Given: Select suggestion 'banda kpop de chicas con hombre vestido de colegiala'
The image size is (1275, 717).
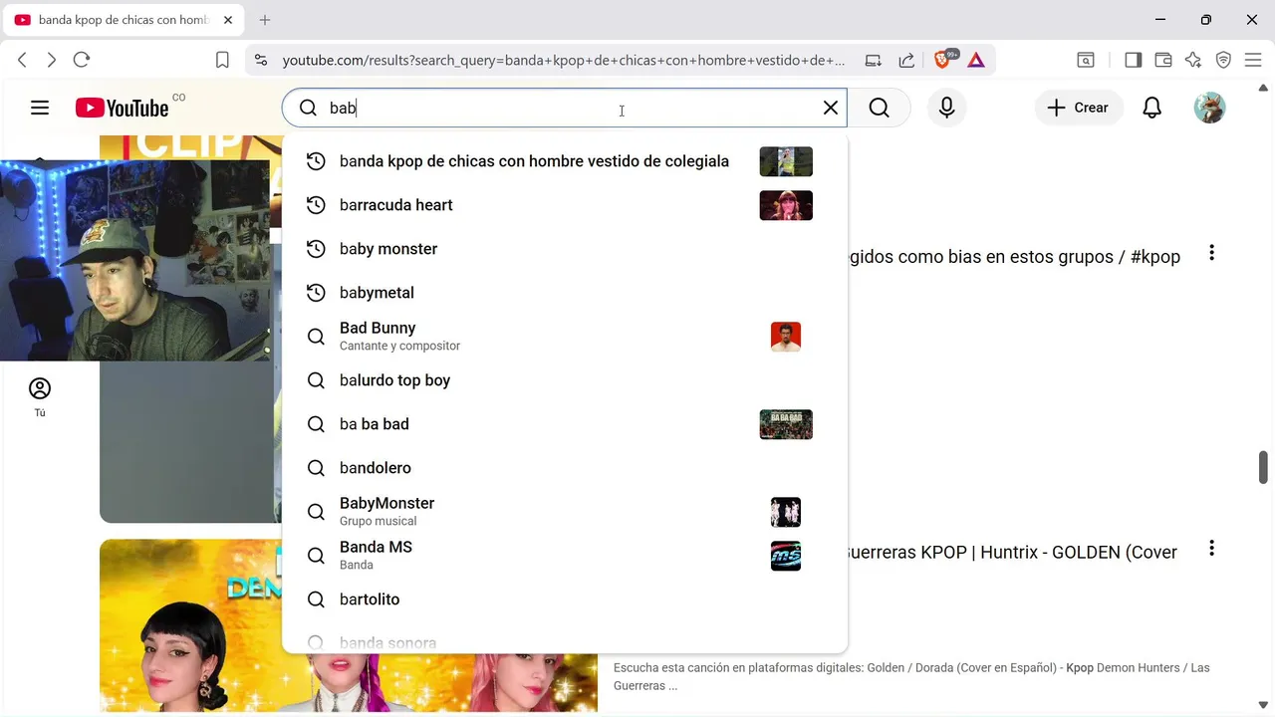Looking at the screenshot, I should [565, 161].
